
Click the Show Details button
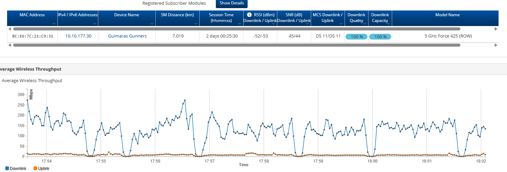232,3
